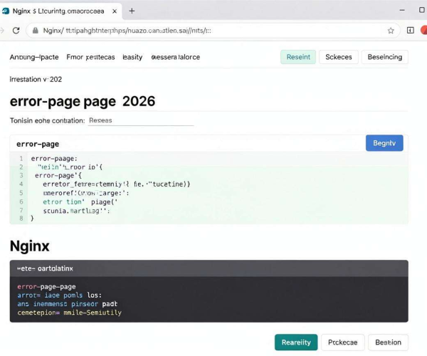This screenshot has width=427, height=356.
Task: Open the Anpung-Ipacte navigation item
Action: (34, 57)
